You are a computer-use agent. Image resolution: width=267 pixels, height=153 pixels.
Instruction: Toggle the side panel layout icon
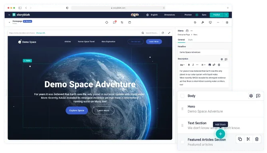pyautogui.click(x=227, y=22)
